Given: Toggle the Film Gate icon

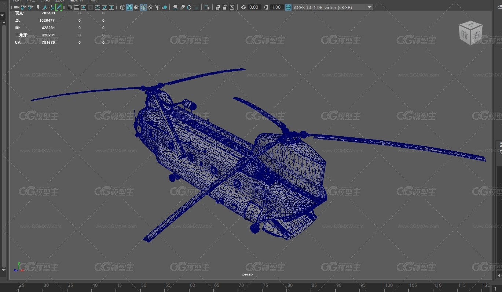Looking at the screenshot, I should 77,7.
